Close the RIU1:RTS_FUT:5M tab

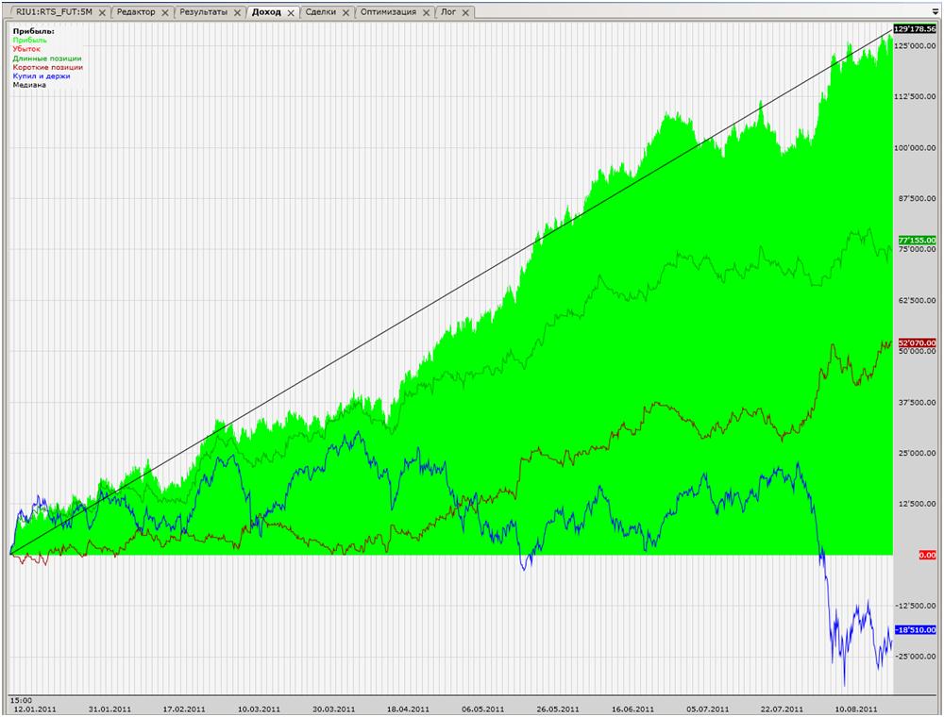pyautogui.click(x=102, y=12)
